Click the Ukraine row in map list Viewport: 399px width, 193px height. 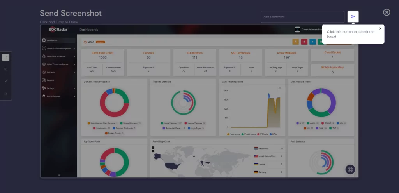point(268,164)
